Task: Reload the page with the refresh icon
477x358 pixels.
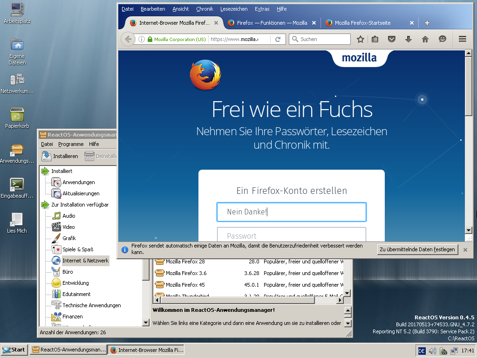Action: [278, 40]
